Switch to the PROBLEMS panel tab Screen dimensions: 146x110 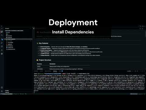pos(36,71)
